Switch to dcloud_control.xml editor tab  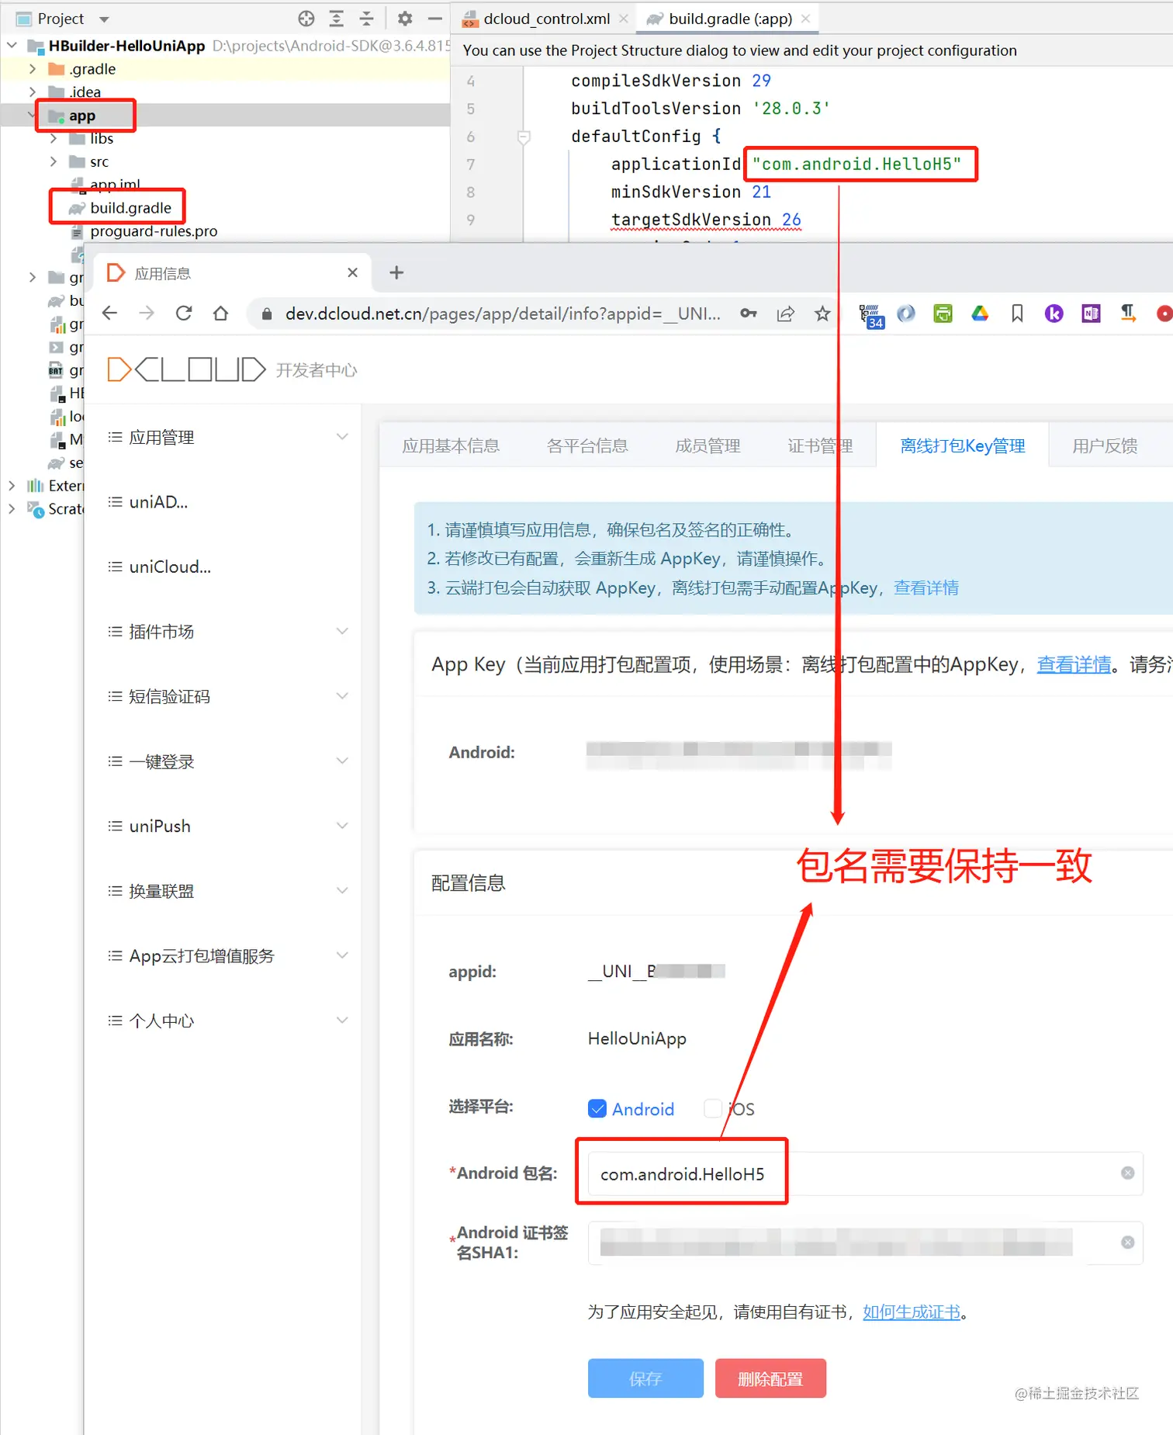pyautogui.click(x=546, y=19)
